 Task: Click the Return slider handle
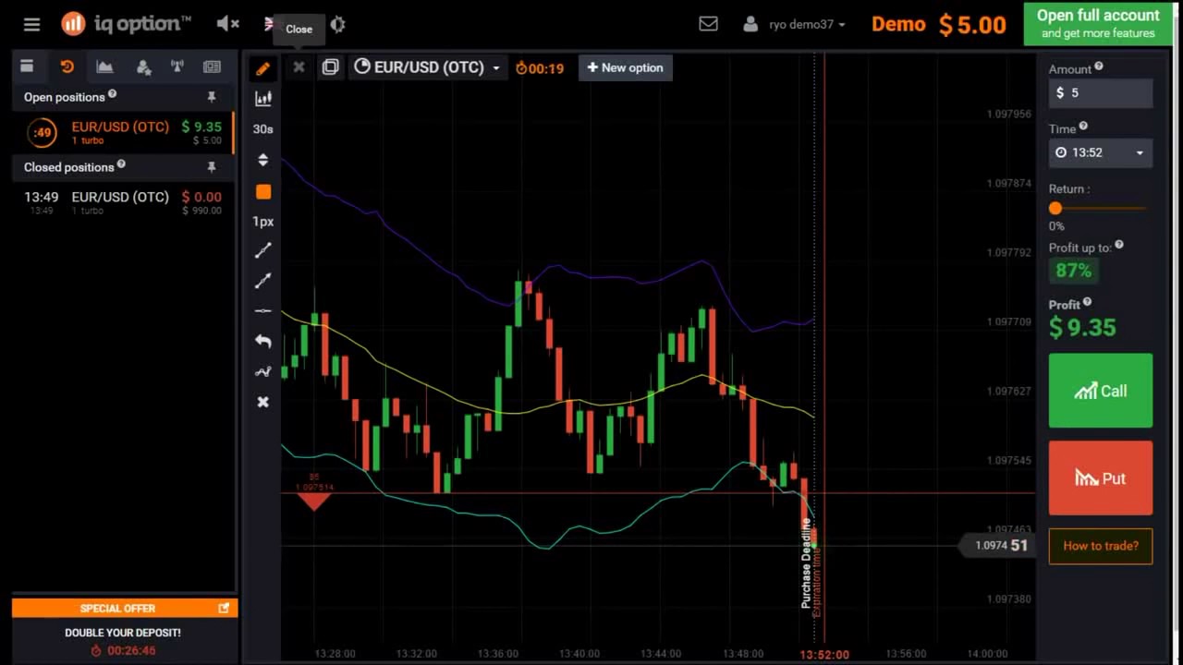1055,209
